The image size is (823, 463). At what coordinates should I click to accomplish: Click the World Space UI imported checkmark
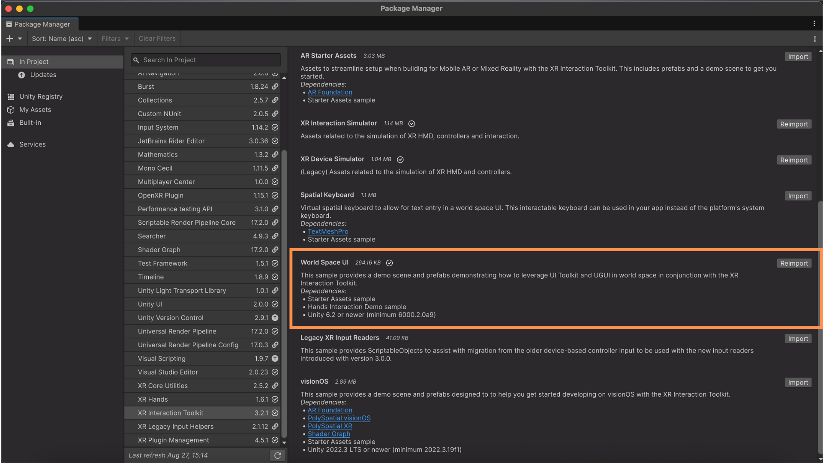389,263
